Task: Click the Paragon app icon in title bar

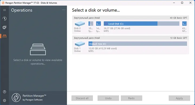Action: [3, 3]
